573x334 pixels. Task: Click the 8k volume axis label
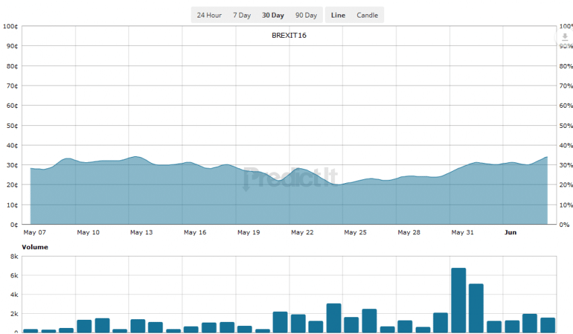coord(14,257)
